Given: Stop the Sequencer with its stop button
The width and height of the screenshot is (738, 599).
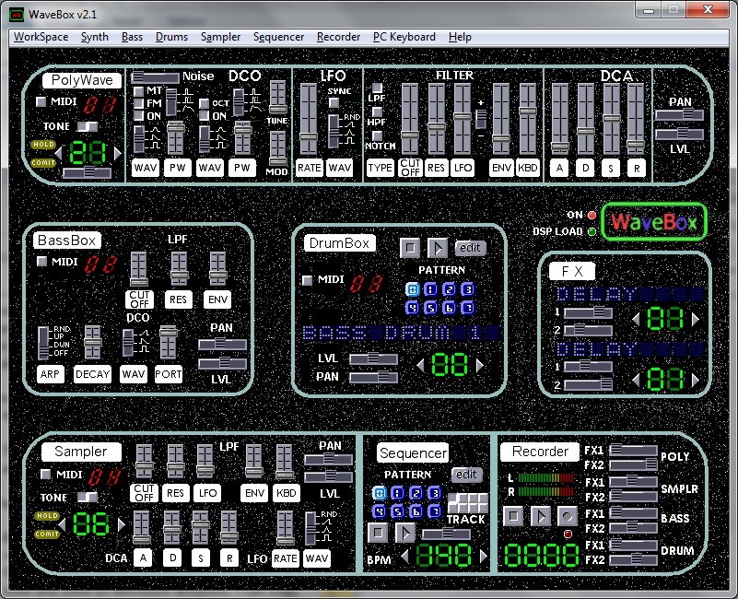Looking at the screenshot, I should 378,533.
